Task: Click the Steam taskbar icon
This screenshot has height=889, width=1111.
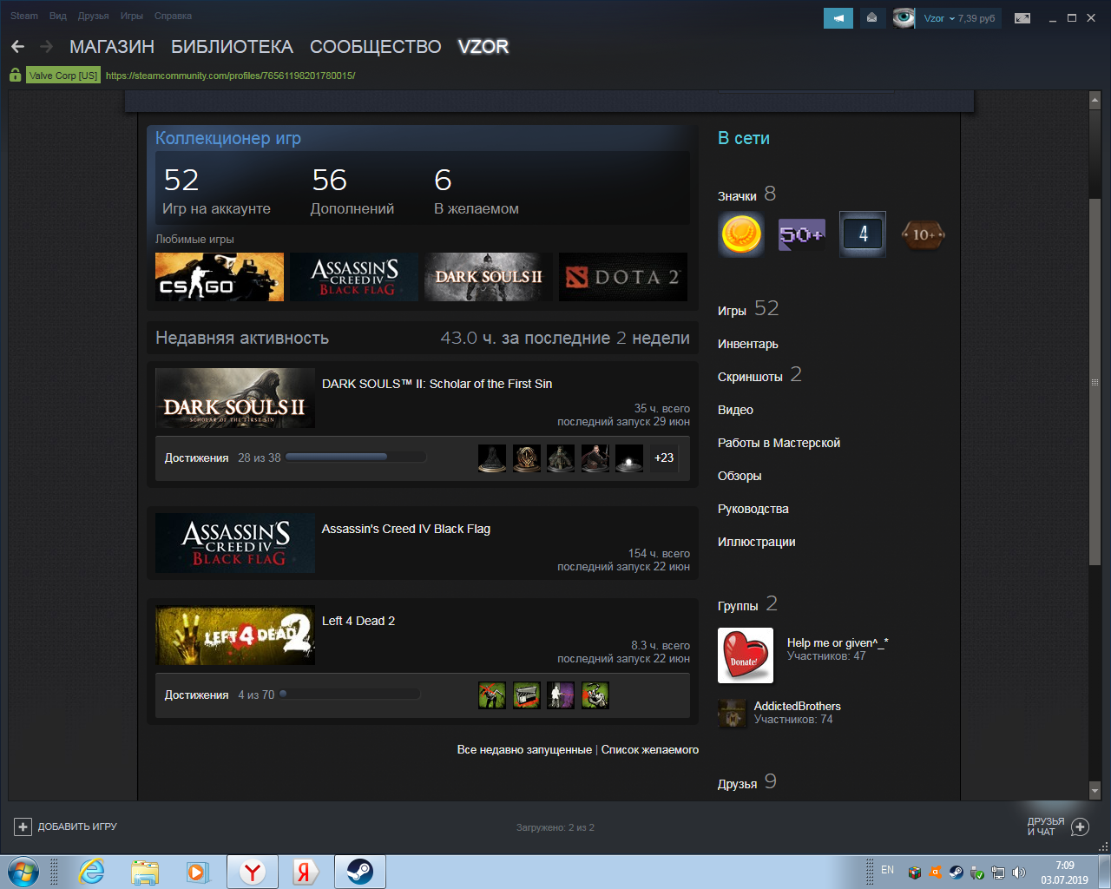Action: point(359,872)
